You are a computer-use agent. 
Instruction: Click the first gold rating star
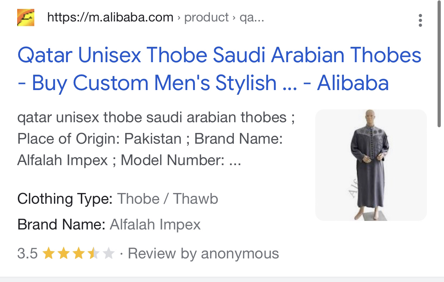[48, 254]
